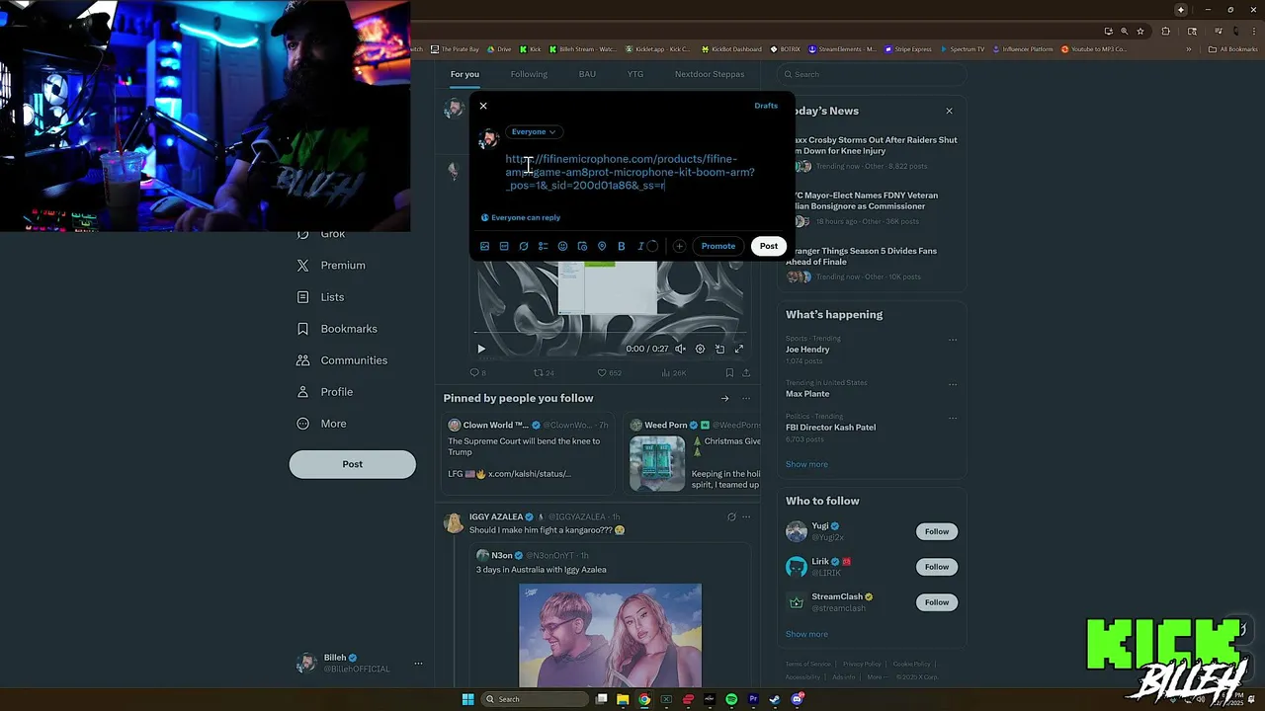The image size is (1265, 711).
Task: Unmute the feed video
Action: point(680,349)
